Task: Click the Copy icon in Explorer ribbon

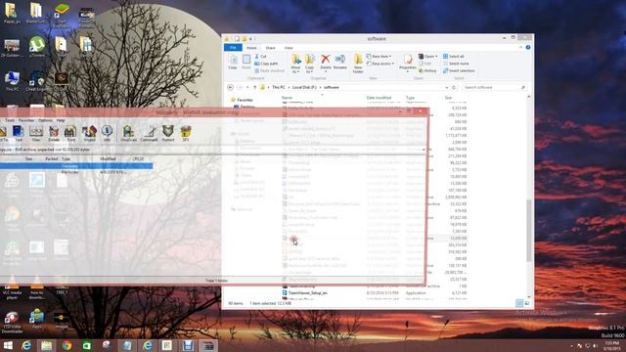Action: point(233,63)
